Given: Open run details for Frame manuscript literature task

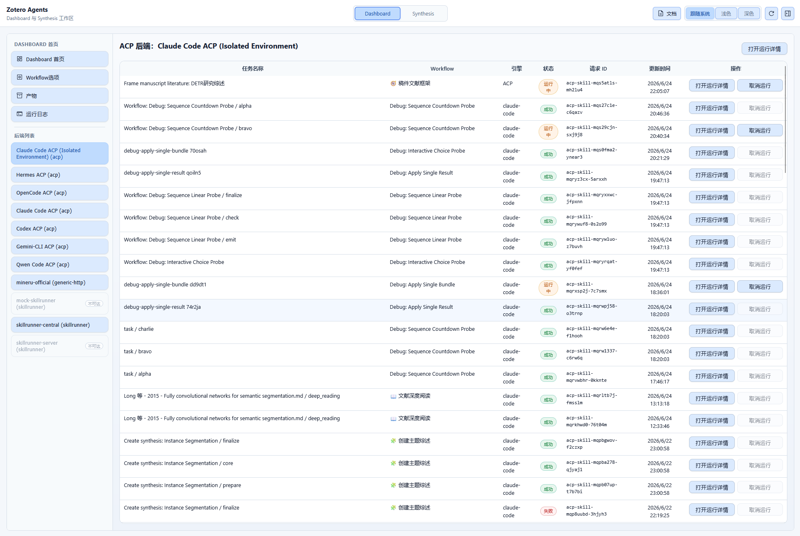Looking at the screenshot, I should [712, 86].
